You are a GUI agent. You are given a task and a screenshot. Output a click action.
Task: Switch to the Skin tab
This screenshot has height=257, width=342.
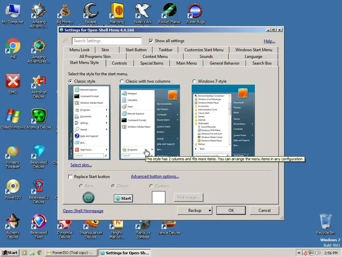click(105, 50)
